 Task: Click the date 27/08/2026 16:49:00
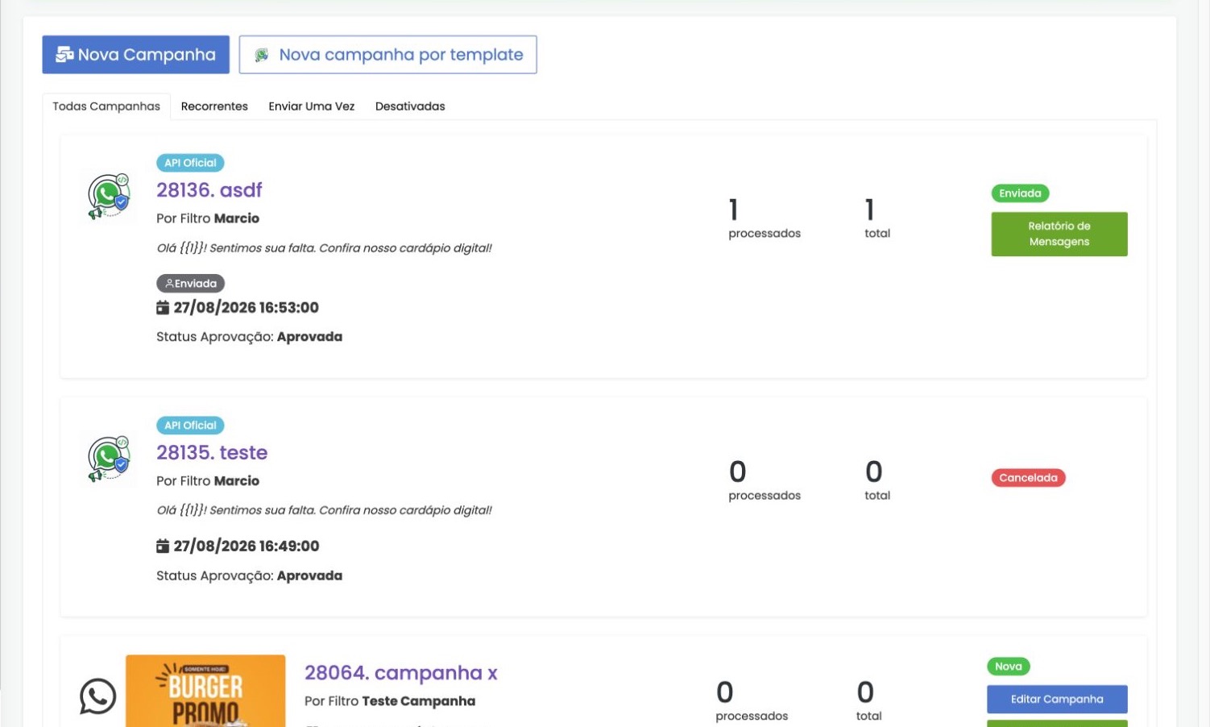[x=247, y=546]
